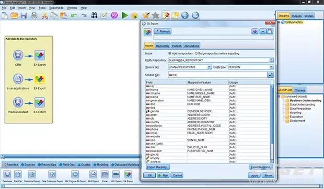Open the File menu
Viewport: 324px width, 189px height.
point(4,8)
